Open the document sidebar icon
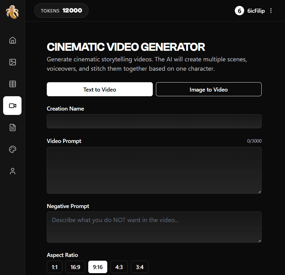 (x=12, y=127)
